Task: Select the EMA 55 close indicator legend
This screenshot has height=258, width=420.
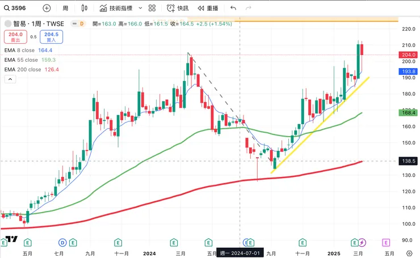Action: click(30, 60)
